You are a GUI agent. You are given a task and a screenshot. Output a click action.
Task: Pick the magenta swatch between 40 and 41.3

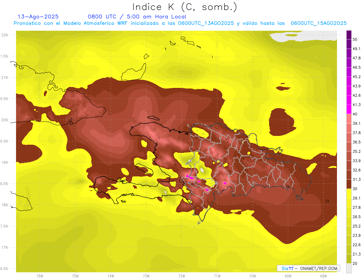tap(349, 109)
